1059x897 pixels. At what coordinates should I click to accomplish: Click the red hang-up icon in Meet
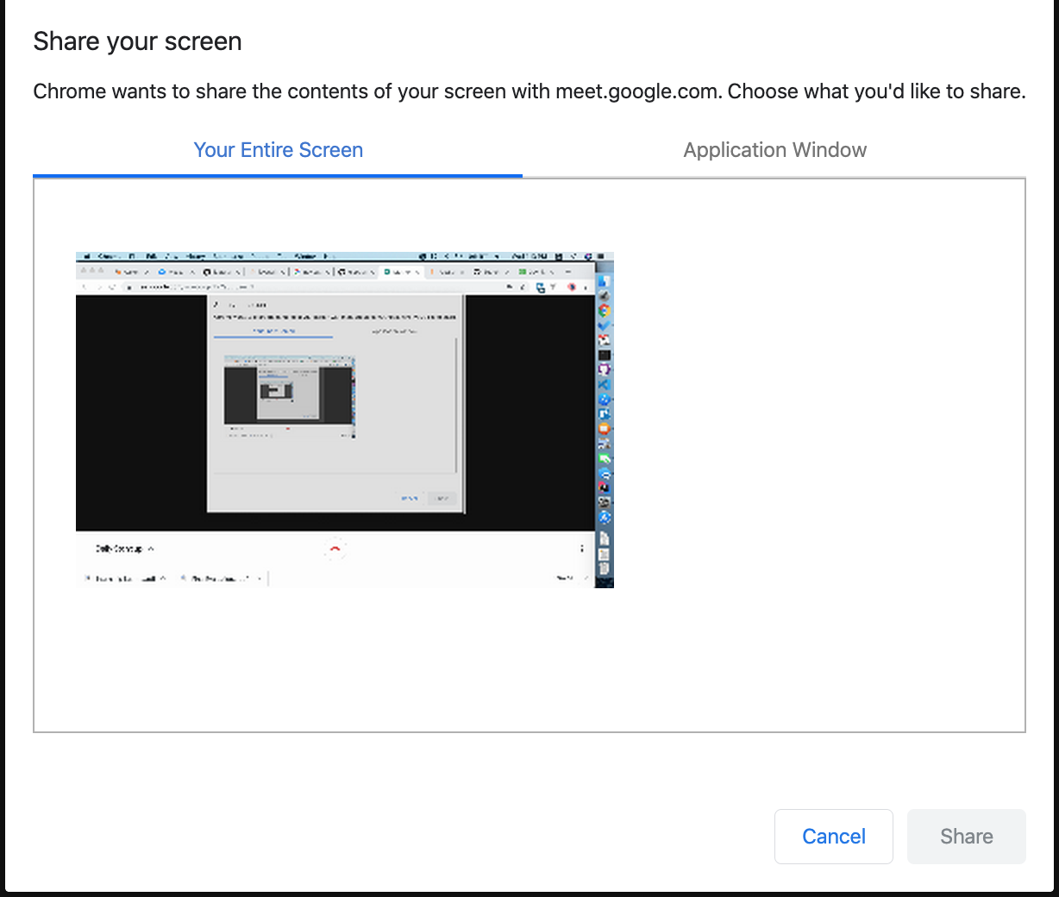pyautogui.click(x=335, y=549)
